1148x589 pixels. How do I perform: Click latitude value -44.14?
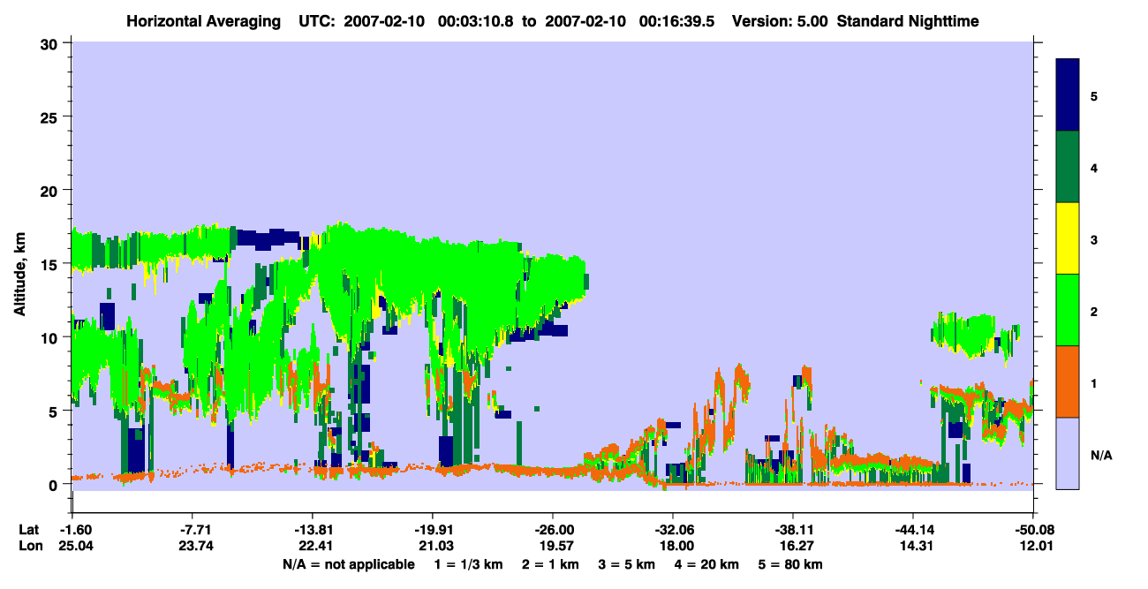point(912,530)
